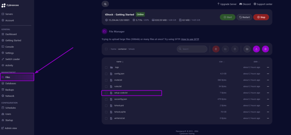Check the box for setup-code.txt
Image resolution: width=291 pixels, height=135 pixels.
(106, 93)
